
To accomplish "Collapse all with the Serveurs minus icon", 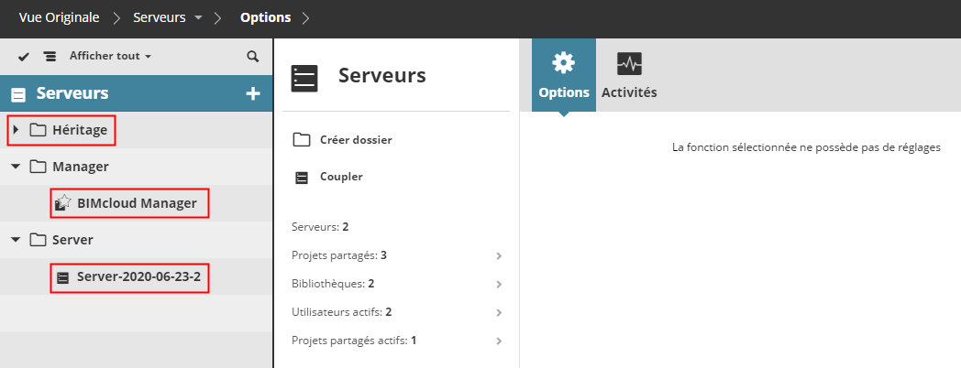I will click(x=18, y=93).
